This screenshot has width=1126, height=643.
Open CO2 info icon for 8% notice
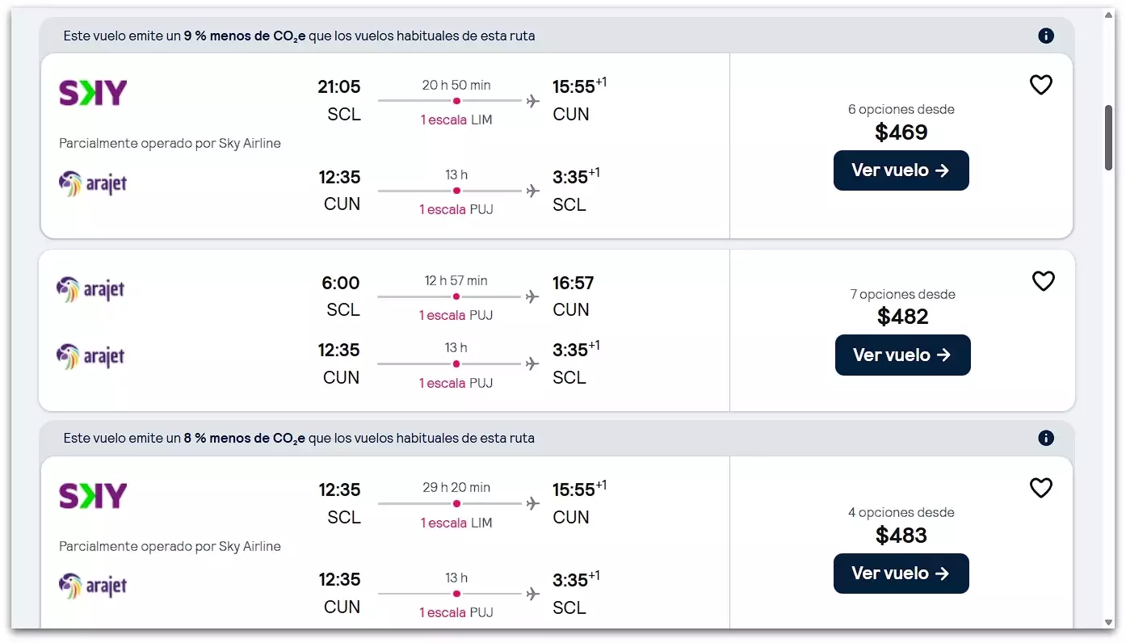click(1045, 438)
